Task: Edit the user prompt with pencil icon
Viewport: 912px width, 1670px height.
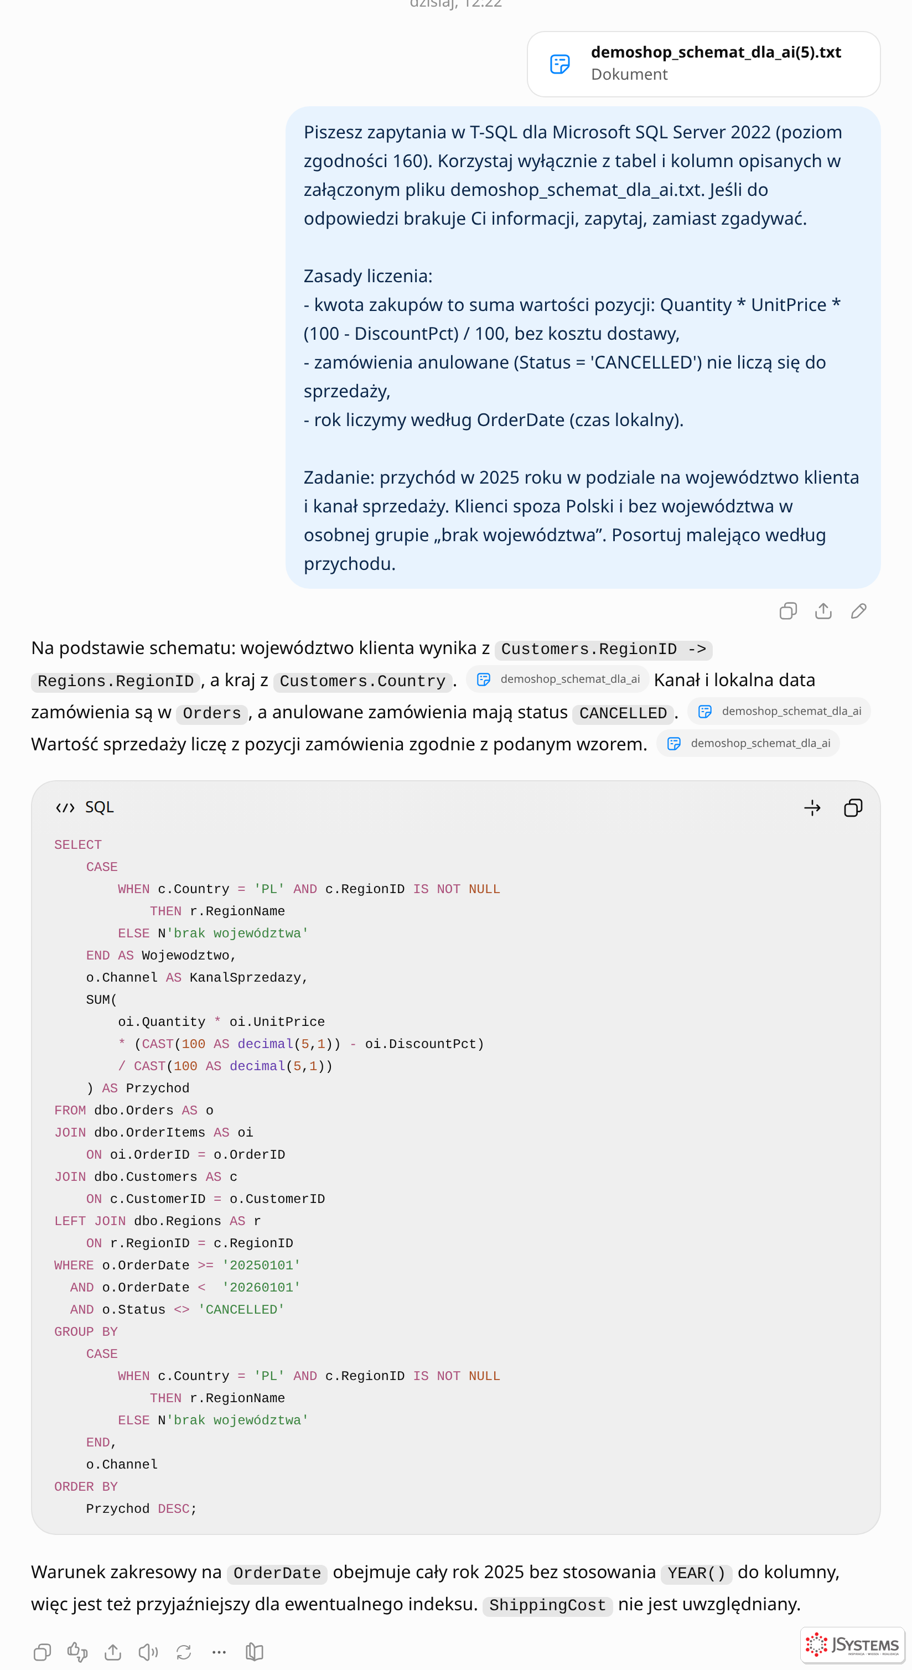Action: click(x=858, y=611)
